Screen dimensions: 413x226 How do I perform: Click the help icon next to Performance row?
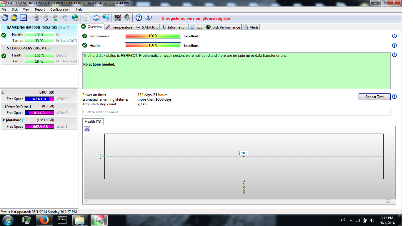coord(394,36)
